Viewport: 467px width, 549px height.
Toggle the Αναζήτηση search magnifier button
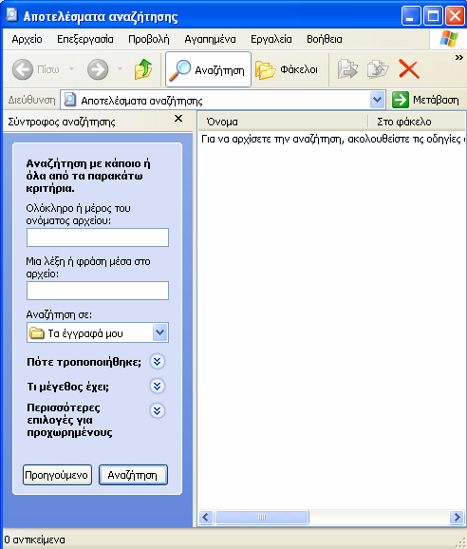click(x=208, y=69)
